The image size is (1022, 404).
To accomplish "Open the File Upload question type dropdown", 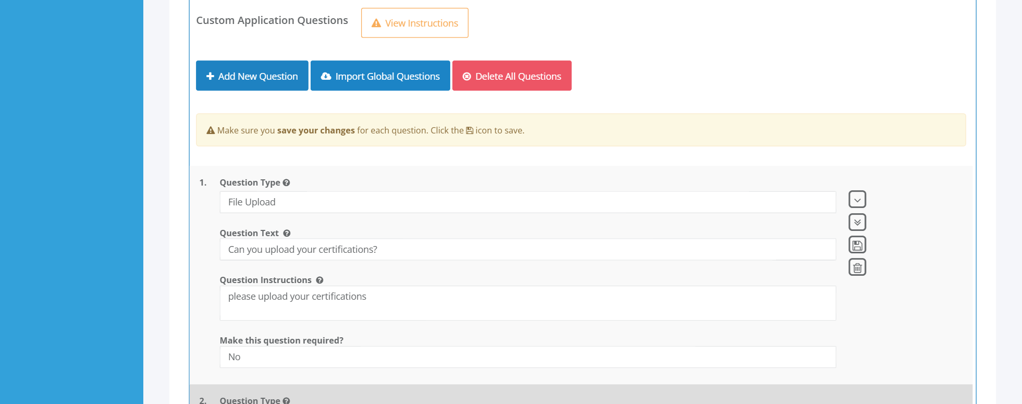I will click(527, 202).
